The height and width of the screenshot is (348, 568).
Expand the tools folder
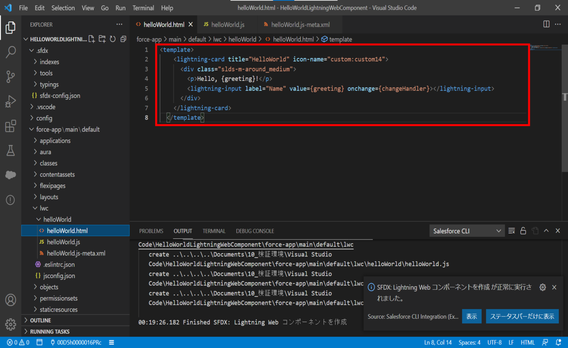(46, 73)
